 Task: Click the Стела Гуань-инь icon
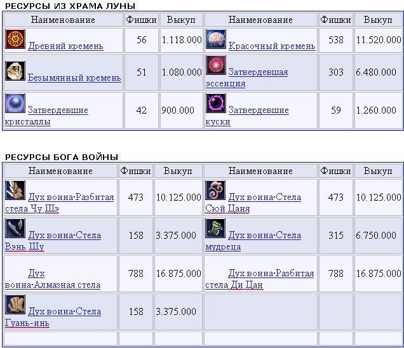click(15, 305)
